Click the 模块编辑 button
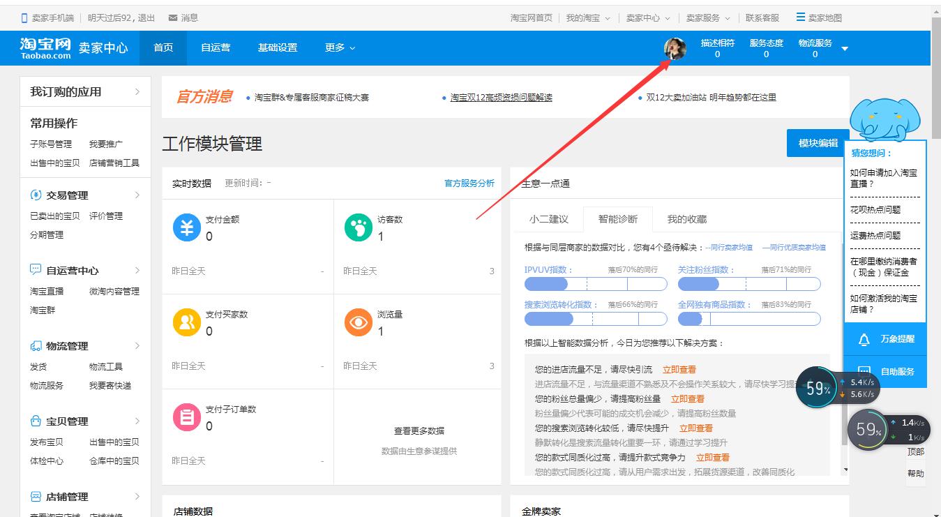Screen dimensions: 941x517 tap(818, 142)
